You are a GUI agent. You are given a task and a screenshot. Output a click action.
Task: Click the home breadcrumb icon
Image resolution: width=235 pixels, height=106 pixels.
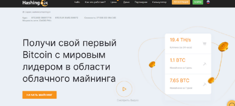pyautogui.click(x=23, y=12)
